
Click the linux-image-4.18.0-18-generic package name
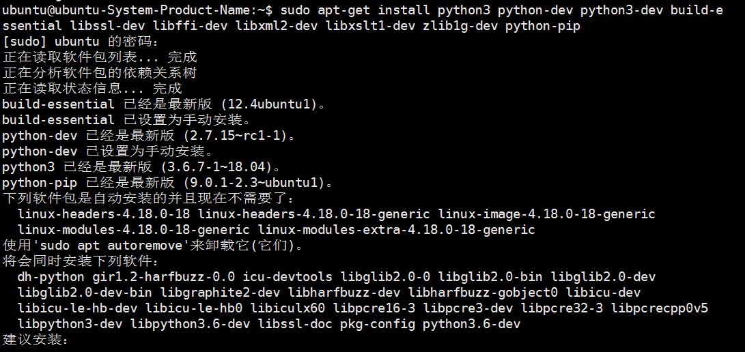click(546, 214)
